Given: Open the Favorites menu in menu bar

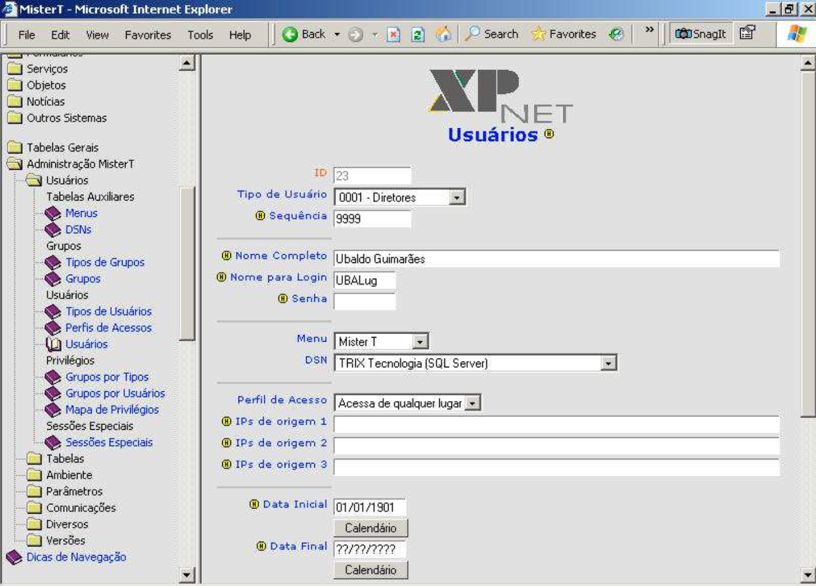Looking at the screenshot, I should coord(148,35).
